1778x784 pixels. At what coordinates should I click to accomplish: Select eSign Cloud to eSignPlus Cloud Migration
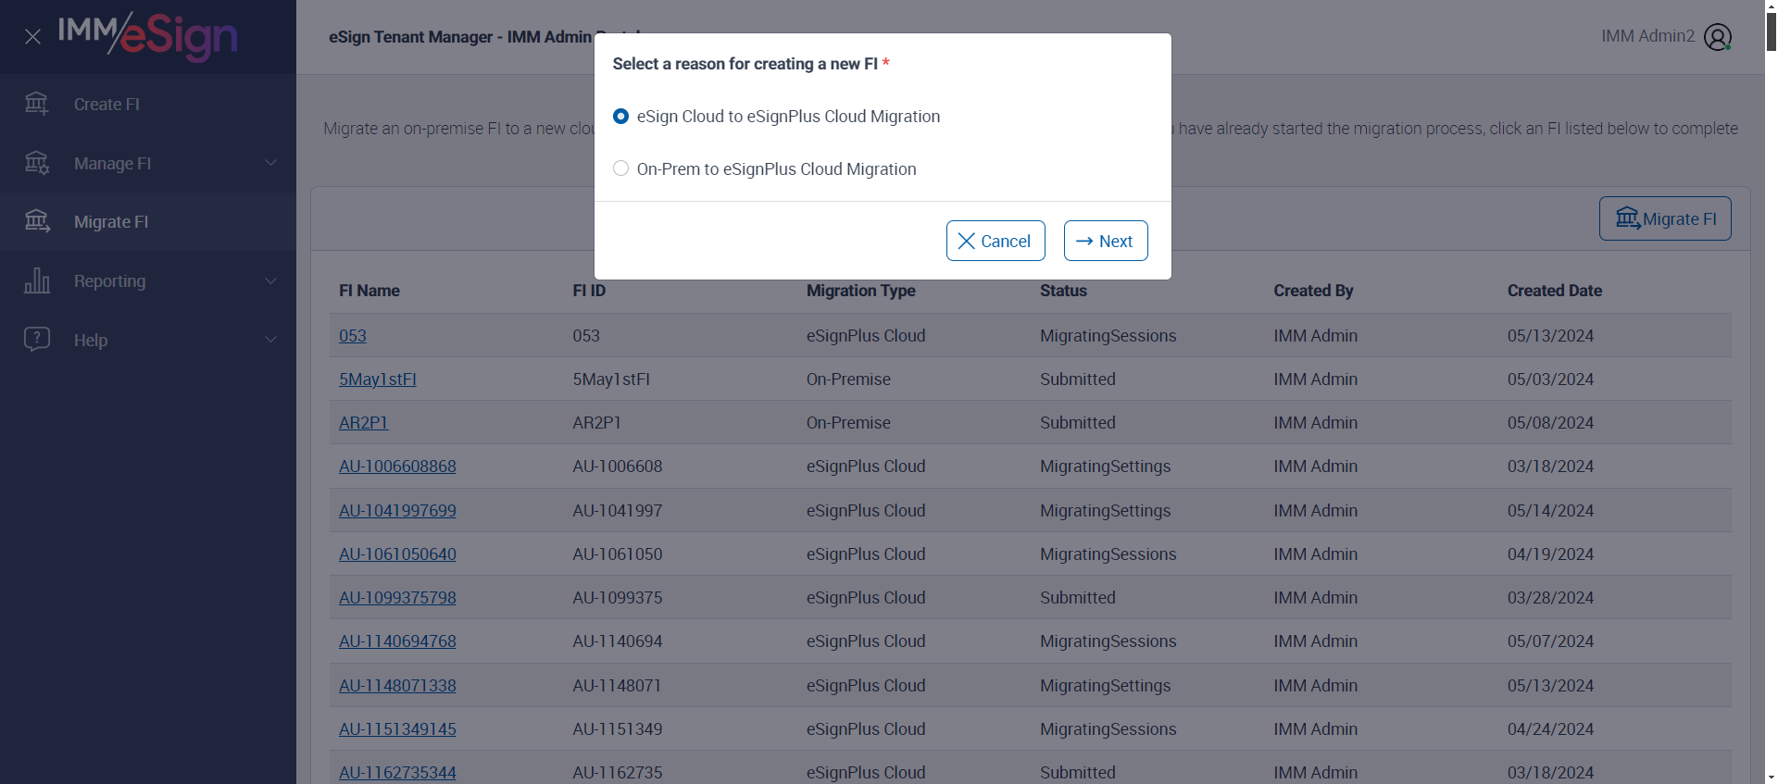[x=620, y=116]
